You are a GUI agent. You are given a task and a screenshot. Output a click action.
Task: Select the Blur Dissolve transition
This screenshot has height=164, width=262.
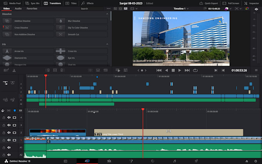(82, 21)
